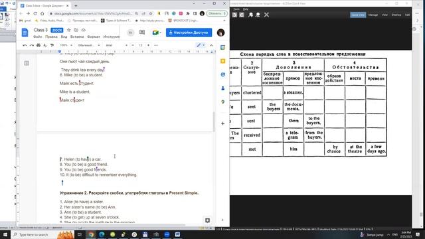Open the Вид menu
The width and height of the screenshot is (425, 239).
click(x=64, y=37)
